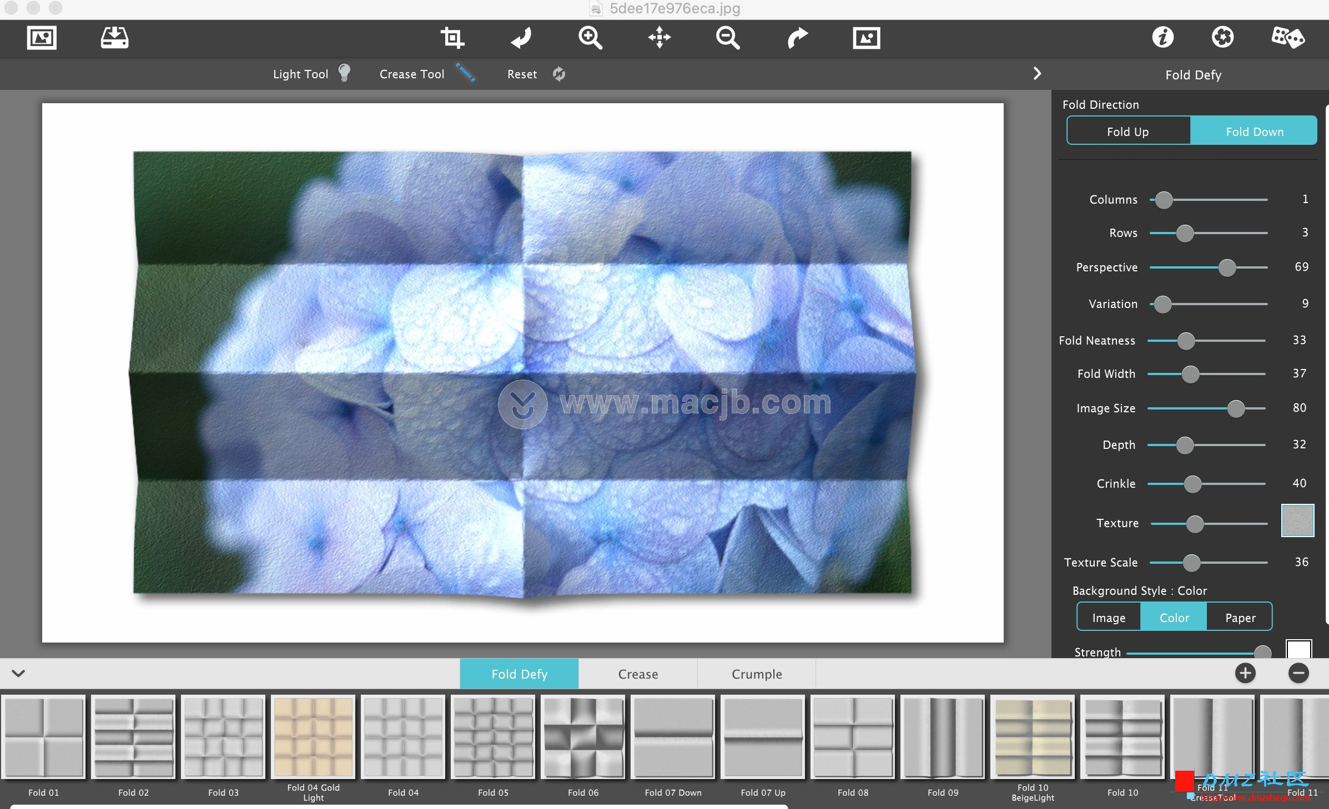Apply the Fold 07 Up preset

[x=763, y=737]
